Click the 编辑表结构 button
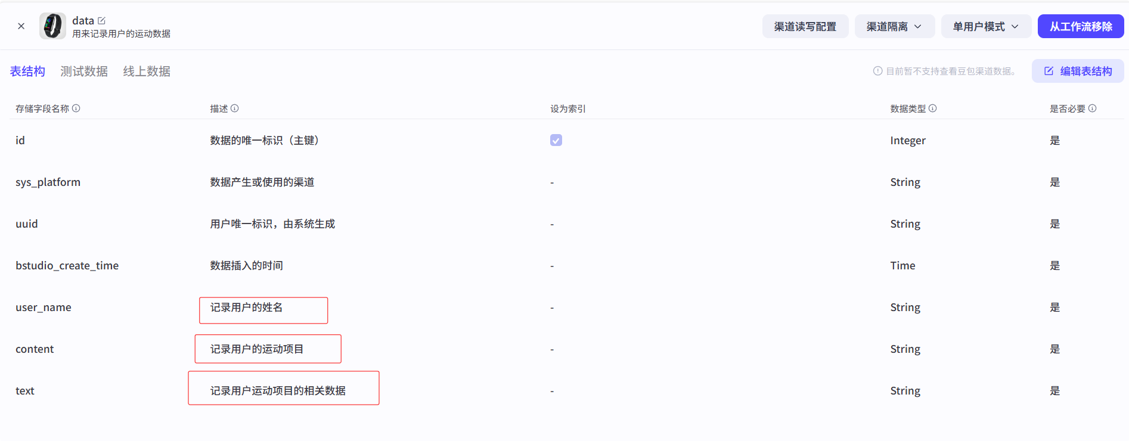The image size is (1129, 441). pos(1078,71)
